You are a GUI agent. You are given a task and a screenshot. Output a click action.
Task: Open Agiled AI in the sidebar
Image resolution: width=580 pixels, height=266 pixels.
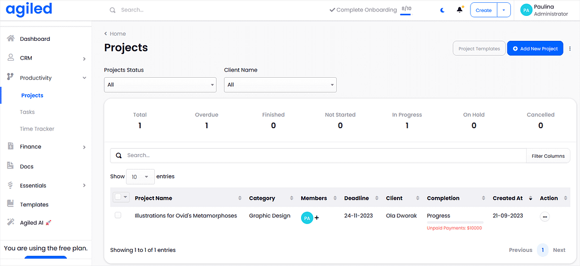click(31, 223)
